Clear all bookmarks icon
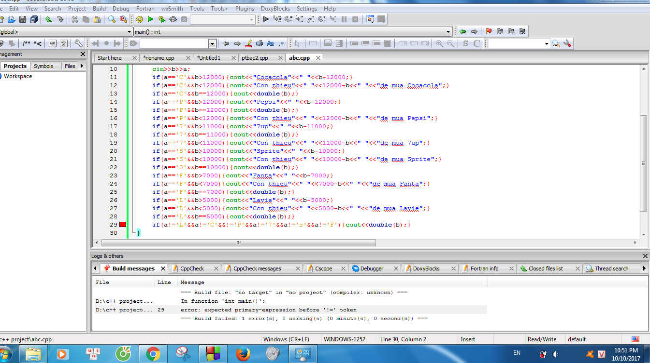This screenshot has height=363, width=650. coord(522,31)
